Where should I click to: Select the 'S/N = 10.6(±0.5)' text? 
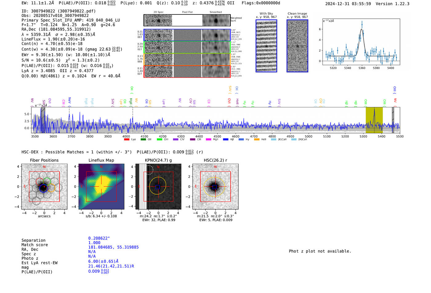(41, 60)
